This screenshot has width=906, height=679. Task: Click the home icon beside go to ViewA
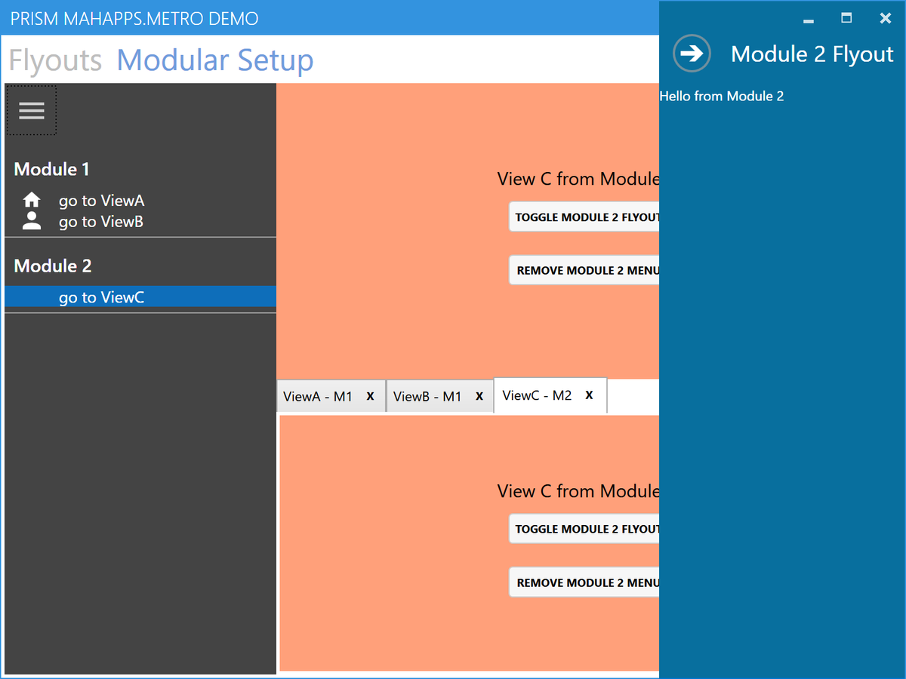click(32, 200)
